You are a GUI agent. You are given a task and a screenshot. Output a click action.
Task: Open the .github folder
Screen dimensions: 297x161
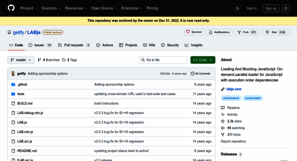[22, 84]
